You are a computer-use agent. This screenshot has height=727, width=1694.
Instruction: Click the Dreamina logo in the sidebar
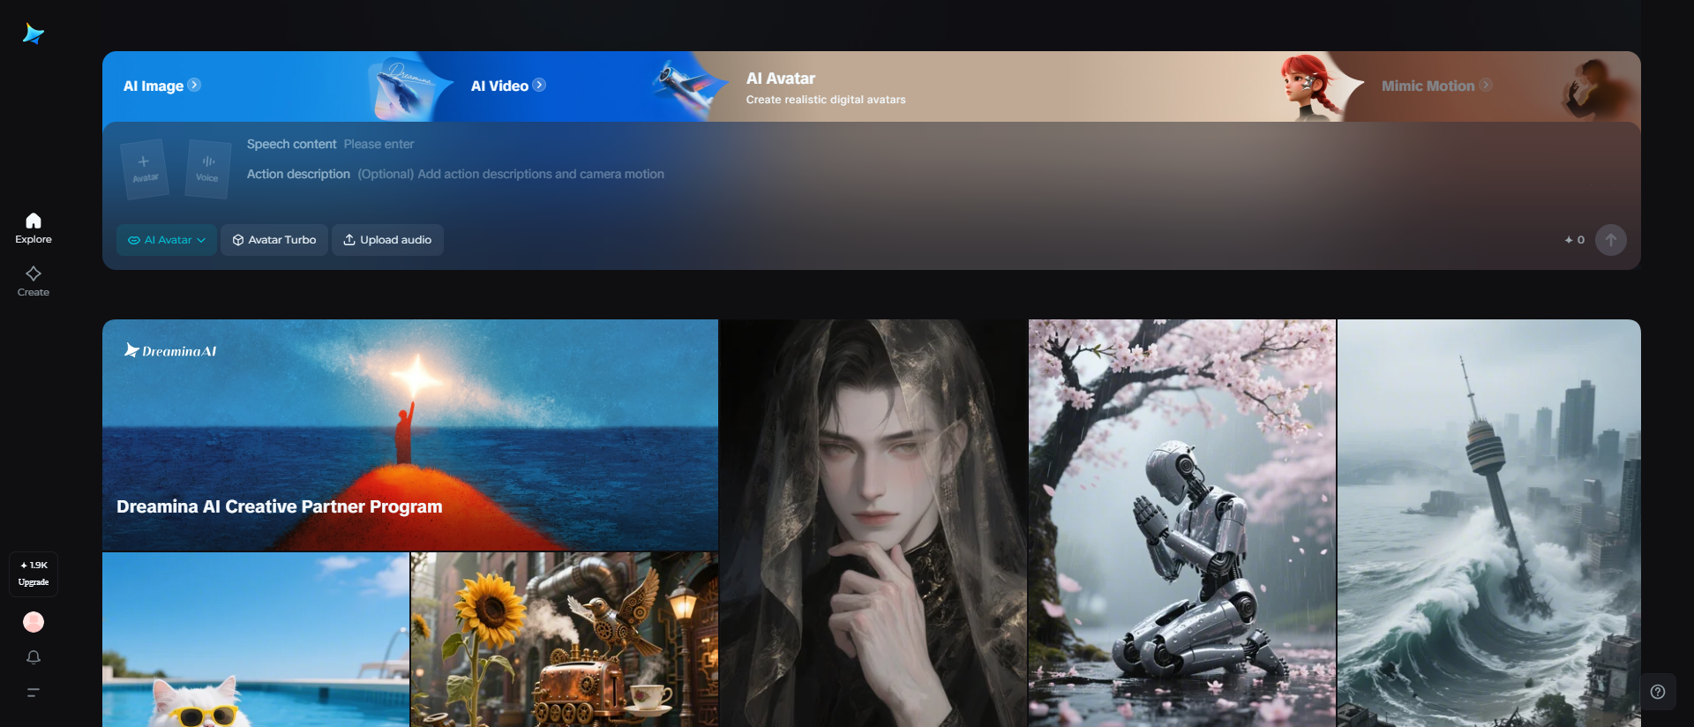[x=34, y=34]
